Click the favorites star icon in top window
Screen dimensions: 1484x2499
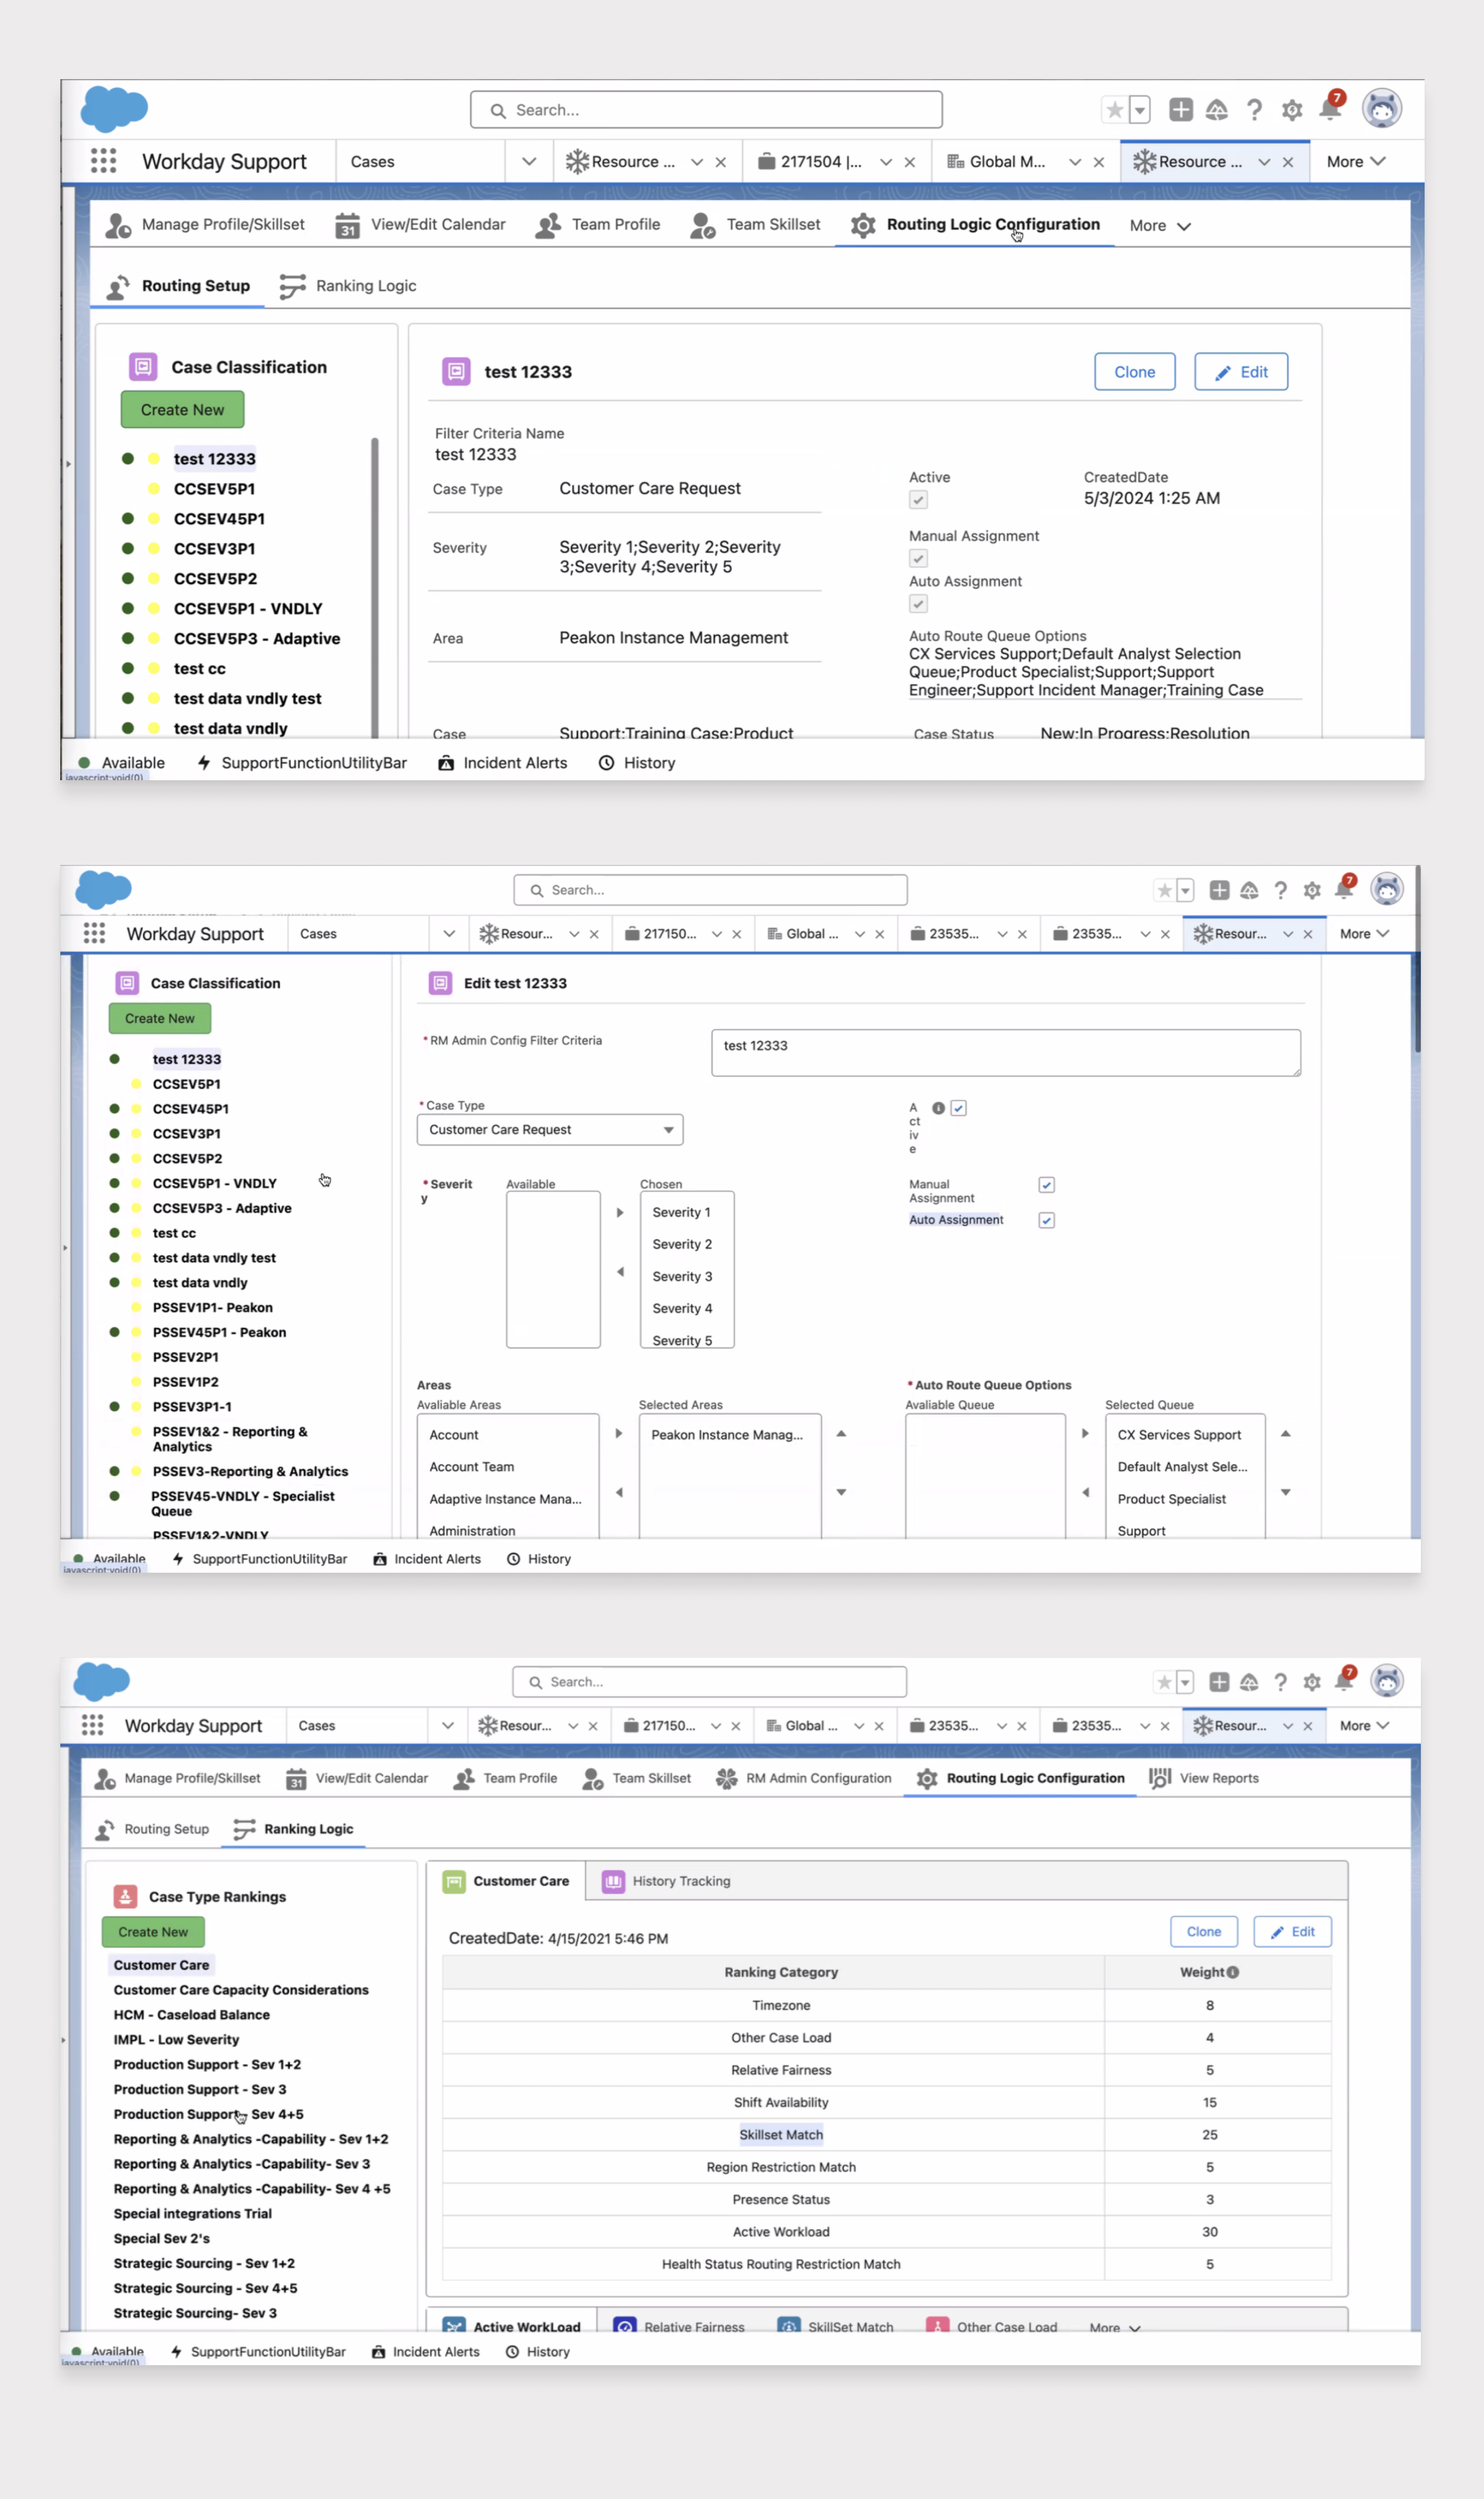coord(1114,110)
